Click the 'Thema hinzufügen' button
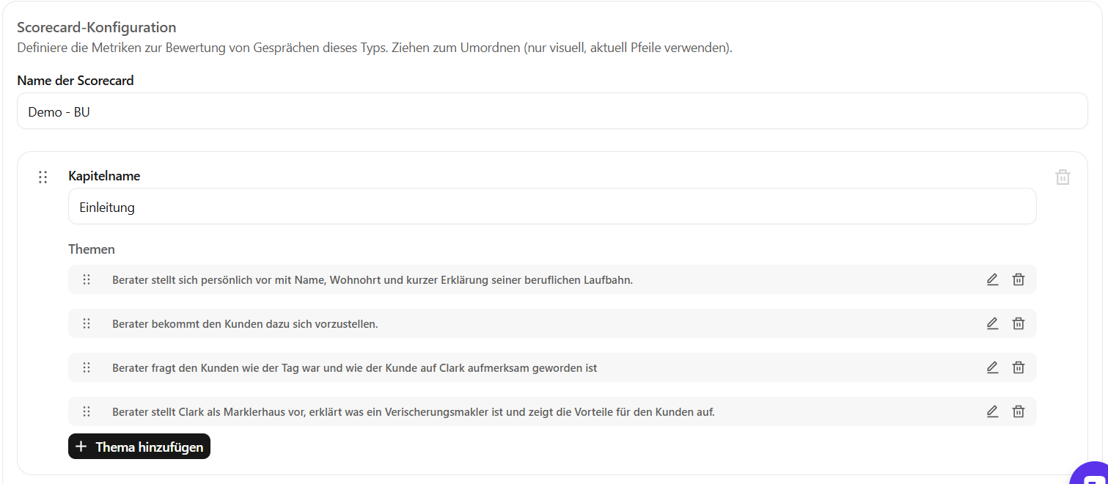Screen dimensions: 1108x484 click(139, 447)
